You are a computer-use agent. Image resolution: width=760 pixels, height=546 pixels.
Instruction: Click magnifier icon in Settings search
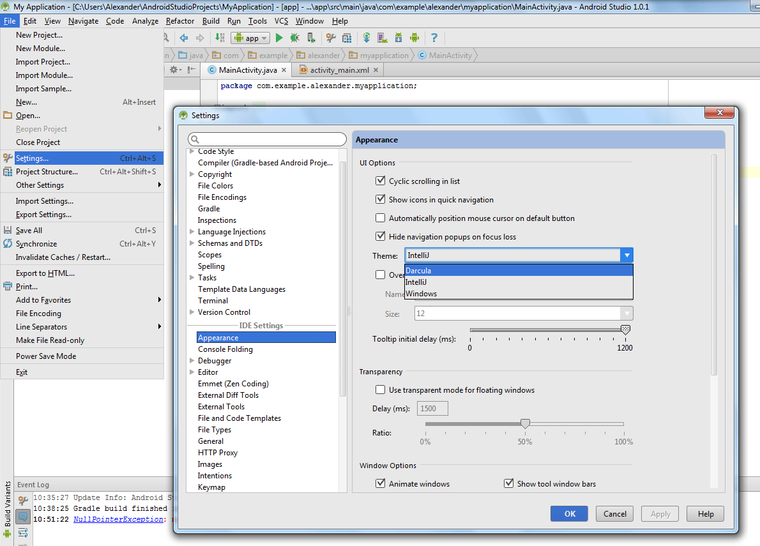click(195, 139)
